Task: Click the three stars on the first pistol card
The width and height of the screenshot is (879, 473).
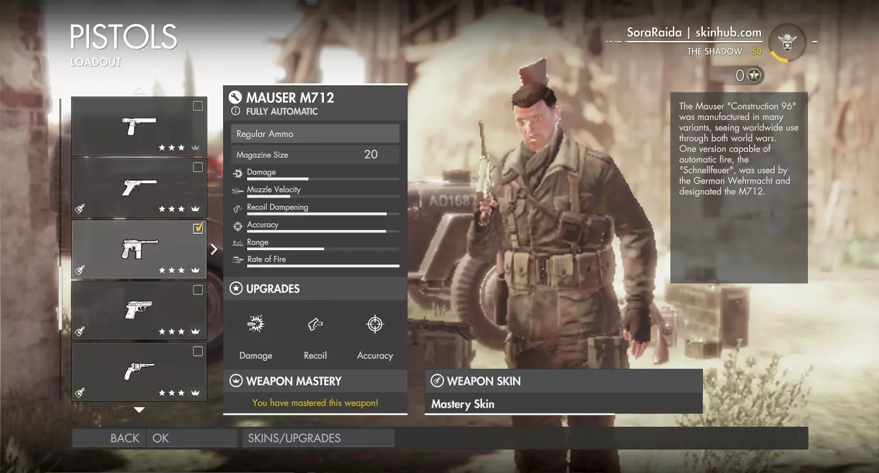Action: point(172,148)
